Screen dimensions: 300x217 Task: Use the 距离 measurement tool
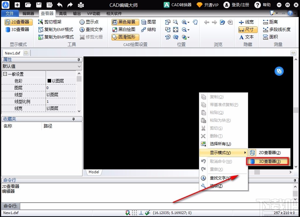(276, 22)
